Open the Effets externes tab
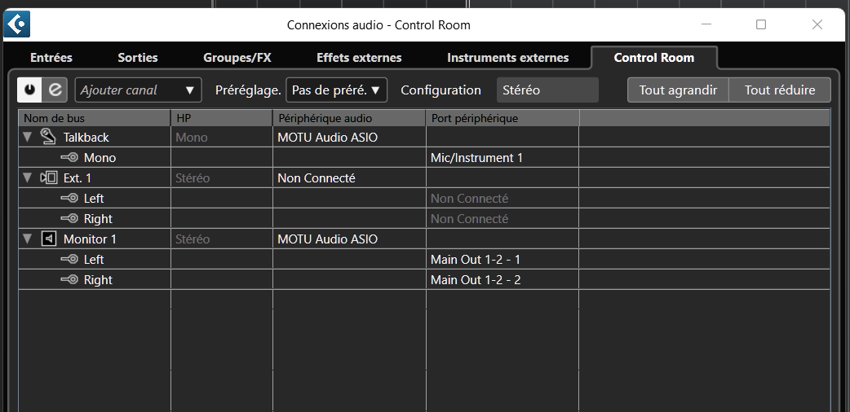 pos(359,58)
